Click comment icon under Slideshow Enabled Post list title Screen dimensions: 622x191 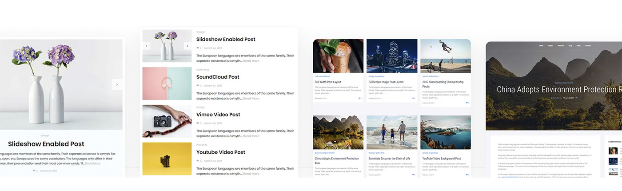(198, 48)
